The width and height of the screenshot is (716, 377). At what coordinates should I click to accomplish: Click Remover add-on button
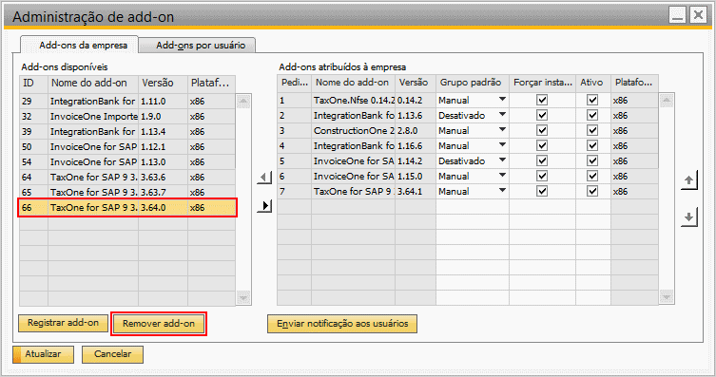point(159,324)
